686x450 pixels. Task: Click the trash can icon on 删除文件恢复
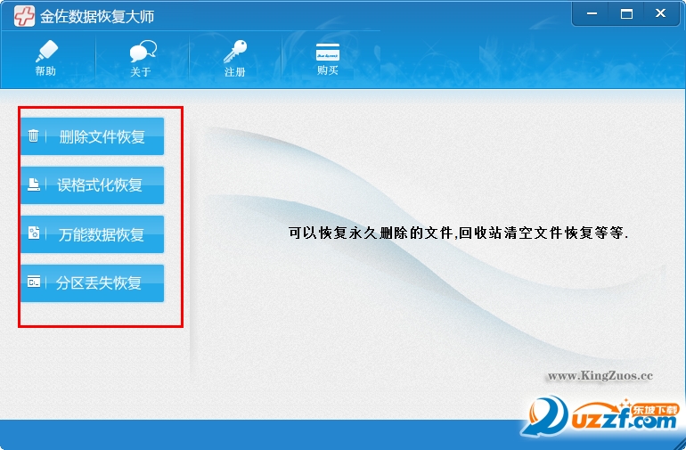point(34,136)
